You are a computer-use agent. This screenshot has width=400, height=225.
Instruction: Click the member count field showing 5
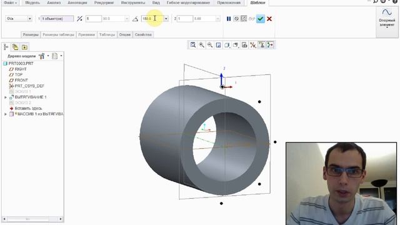point(94,19)
